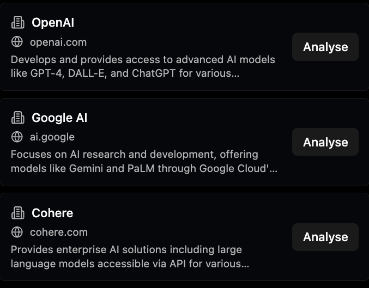The image size is (369, 288).
Task: Click the globe icon next to cohere.com
Action: 17,232
